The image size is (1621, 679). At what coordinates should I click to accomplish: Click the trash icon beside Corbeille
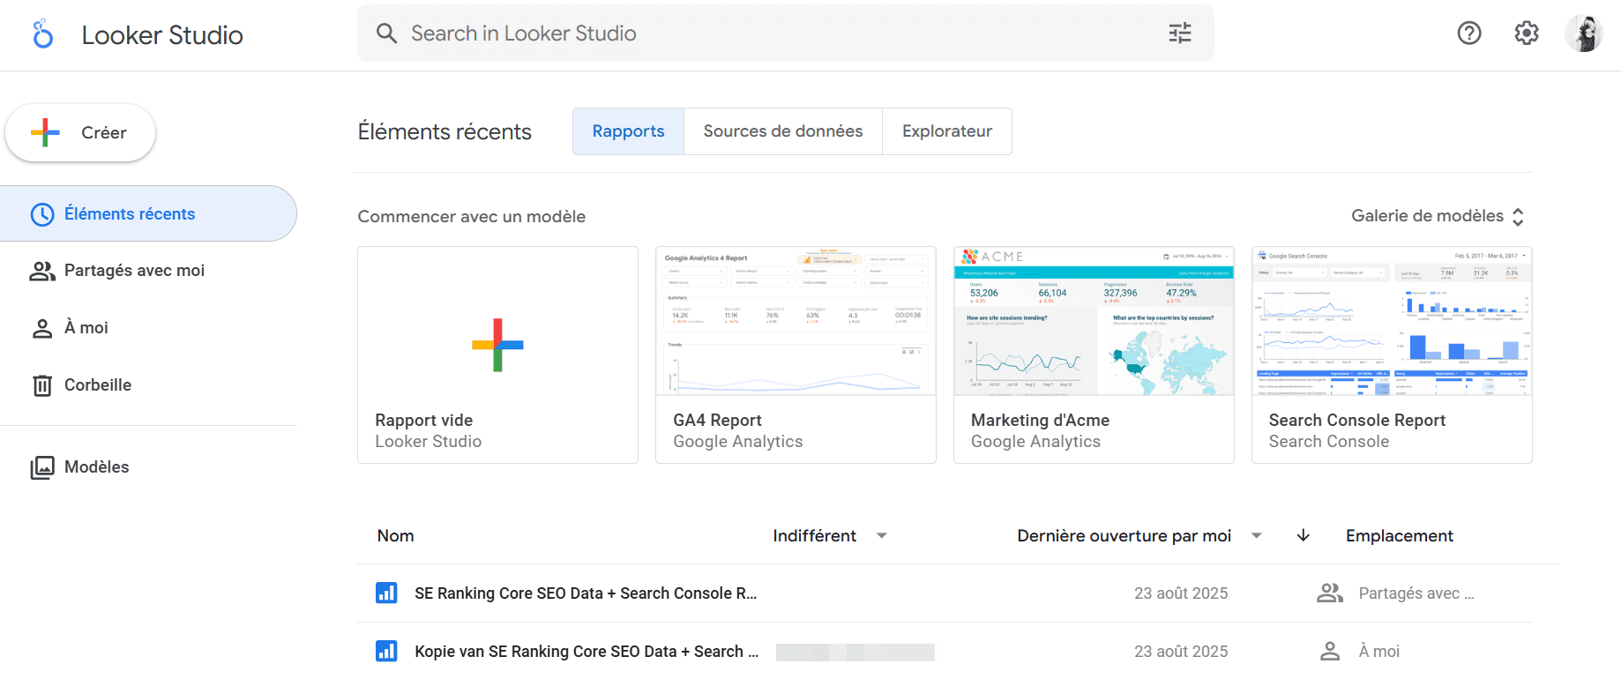click(x=42, y=385)
